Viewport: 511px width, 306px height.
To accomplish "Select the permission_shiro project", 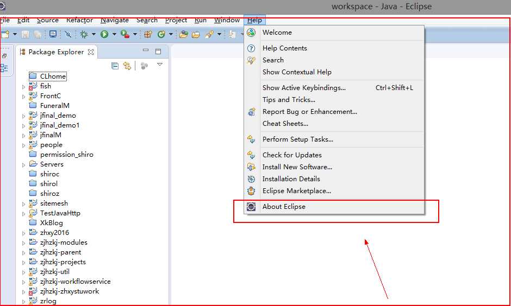I will pos(61,155).
